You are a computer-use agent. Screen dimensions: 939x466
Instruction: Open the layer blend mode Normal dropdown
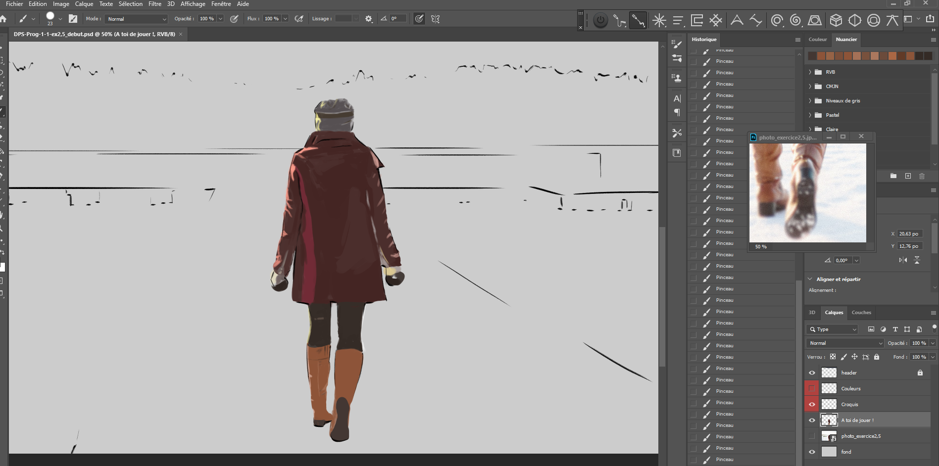(844, 343)
